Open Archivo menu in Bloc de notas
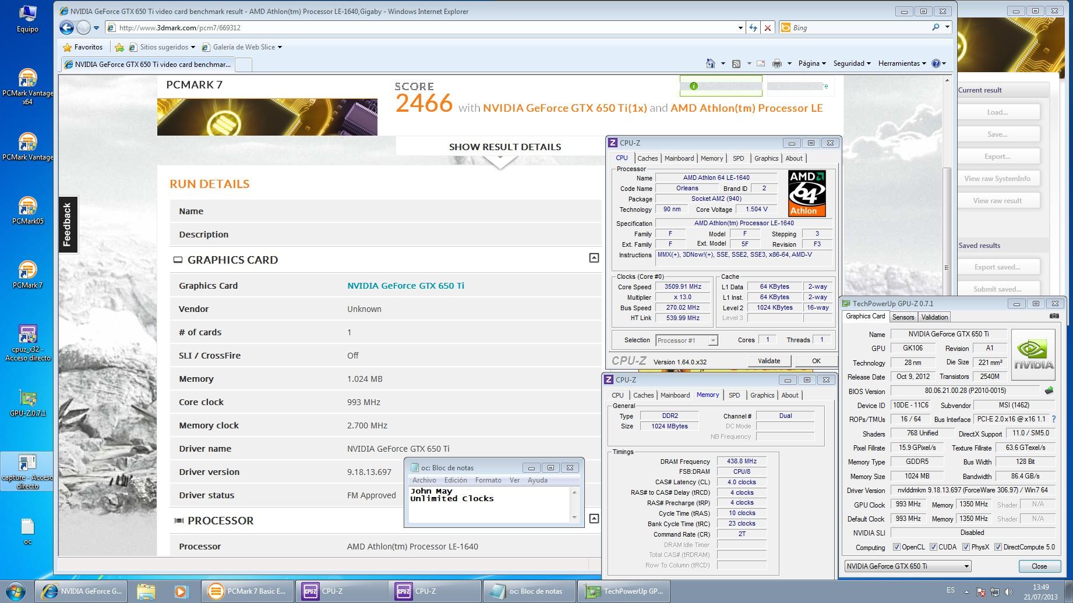Viewport: 1073px width, 603px height. pos(424,480)
